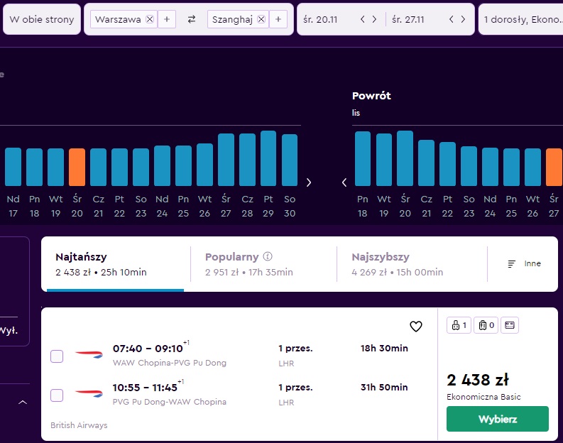
Task: Add another destination next to Szanghaj
Action: click(x=278, y=19)
